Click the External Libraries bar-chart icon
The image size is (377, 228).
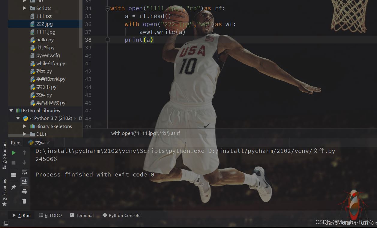(x=19, y=110)
